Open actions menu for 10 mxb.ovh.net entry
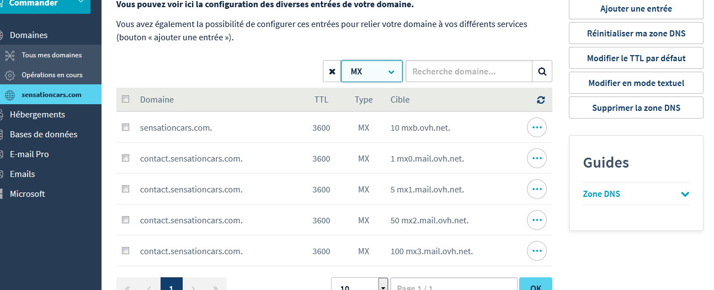This screenshot has width=714, height=290. 536,127
